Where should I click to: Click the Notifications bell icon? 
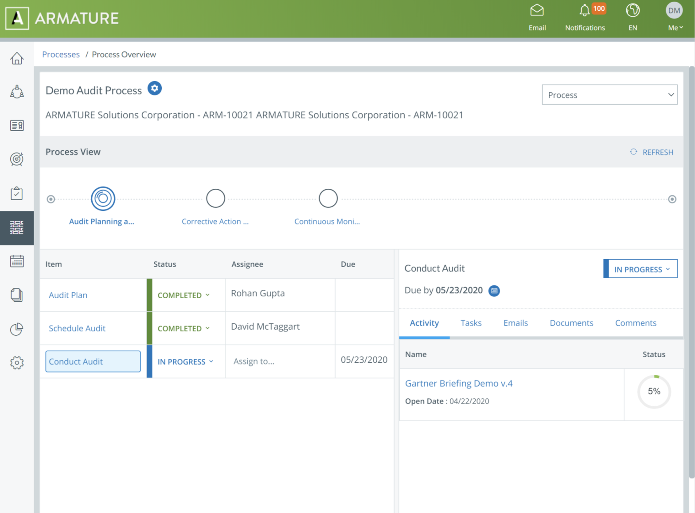coord(585,11)
